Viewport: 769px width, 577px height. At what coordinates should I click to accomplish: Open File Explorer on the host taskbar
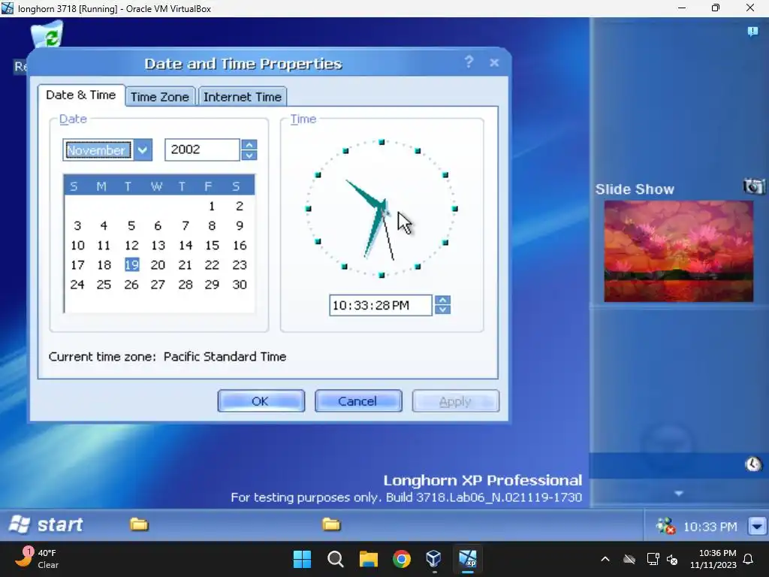click(x=368, y=559)
